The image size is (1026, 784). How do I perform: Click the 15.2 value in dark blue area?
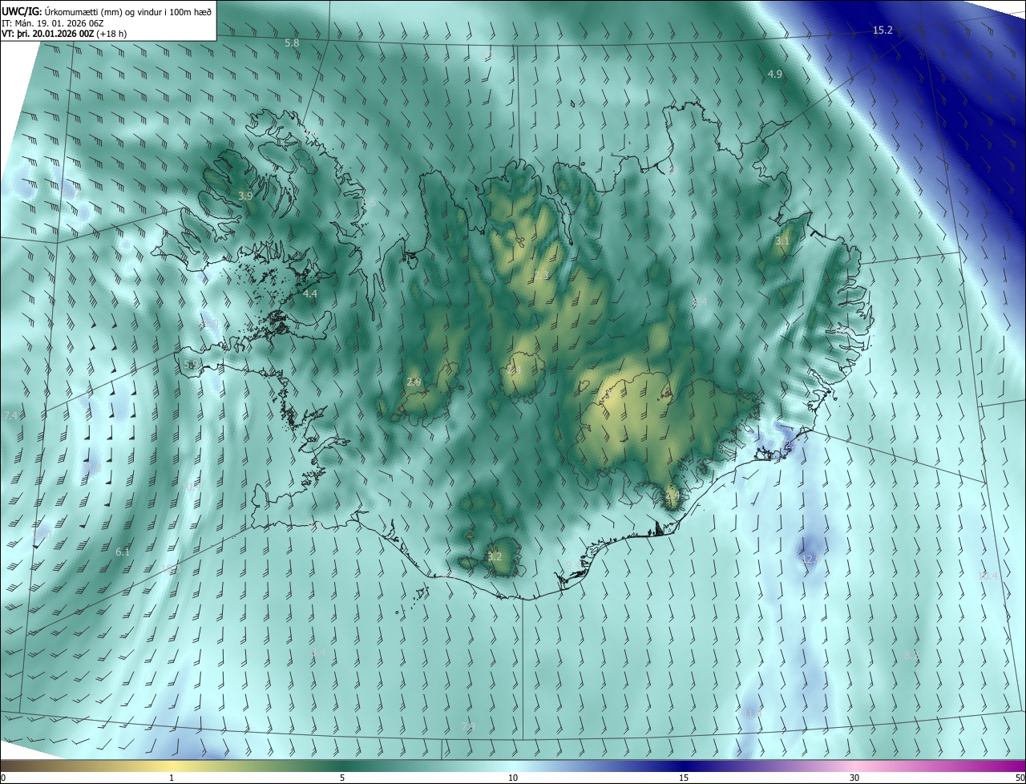click(883, 30)
